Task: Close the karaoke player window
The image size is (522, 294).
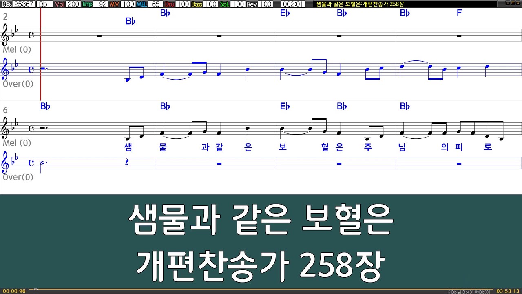Action: [x=518, y=3]
